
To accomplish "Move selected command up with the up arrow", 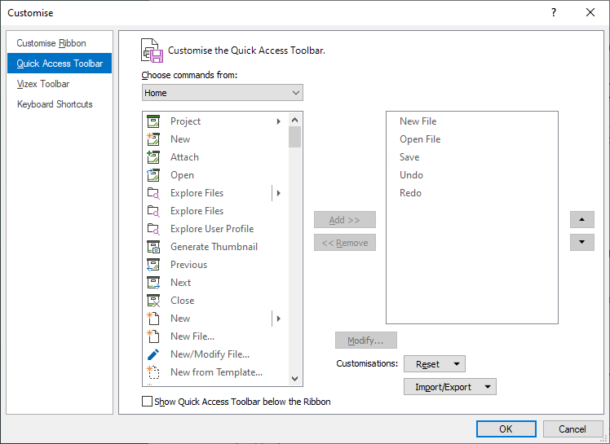I will [582, 220].
